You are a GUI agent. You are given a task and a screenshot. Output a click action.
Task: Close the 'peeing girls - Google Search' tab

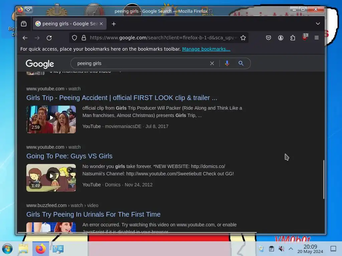point(101,24)
